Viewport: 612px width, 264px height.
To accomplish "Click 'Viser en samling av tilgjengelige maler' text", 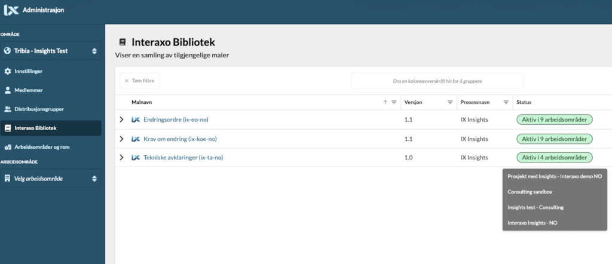I will [172, 56].
